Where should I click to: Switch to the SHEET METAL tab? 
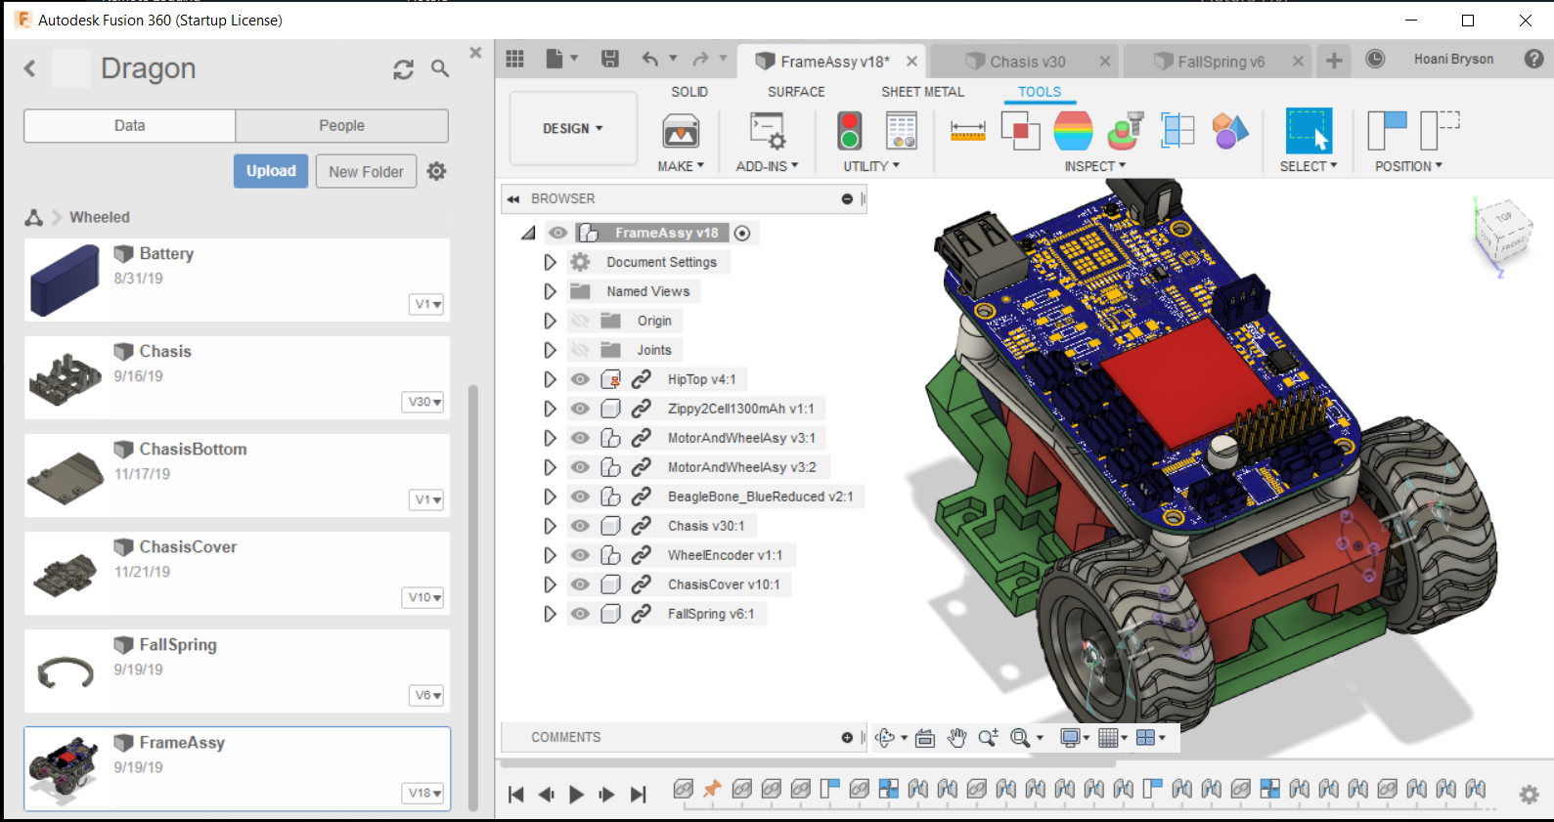(922, 92)
